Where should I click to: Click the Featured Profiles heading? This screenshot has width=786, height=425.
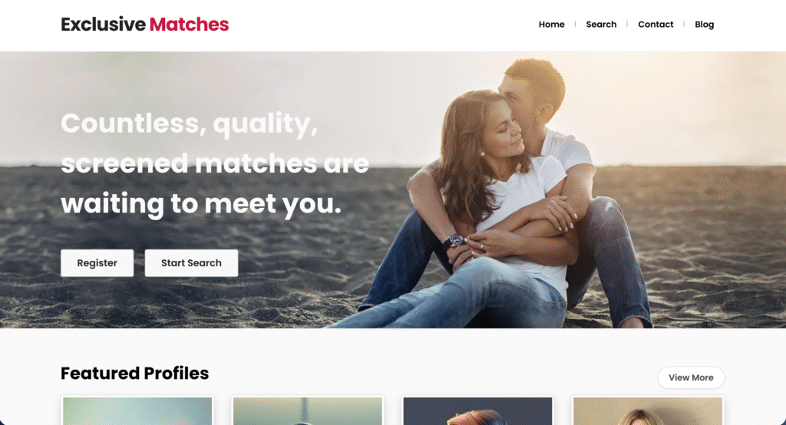point(135,374)
